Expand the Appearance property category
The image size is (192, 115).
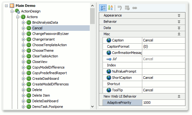pyautogui.click(x=179, y=15)
